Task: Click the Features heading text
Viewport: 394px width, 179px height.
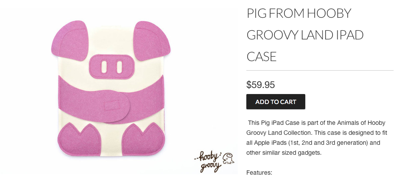Action: coord(259,172)
